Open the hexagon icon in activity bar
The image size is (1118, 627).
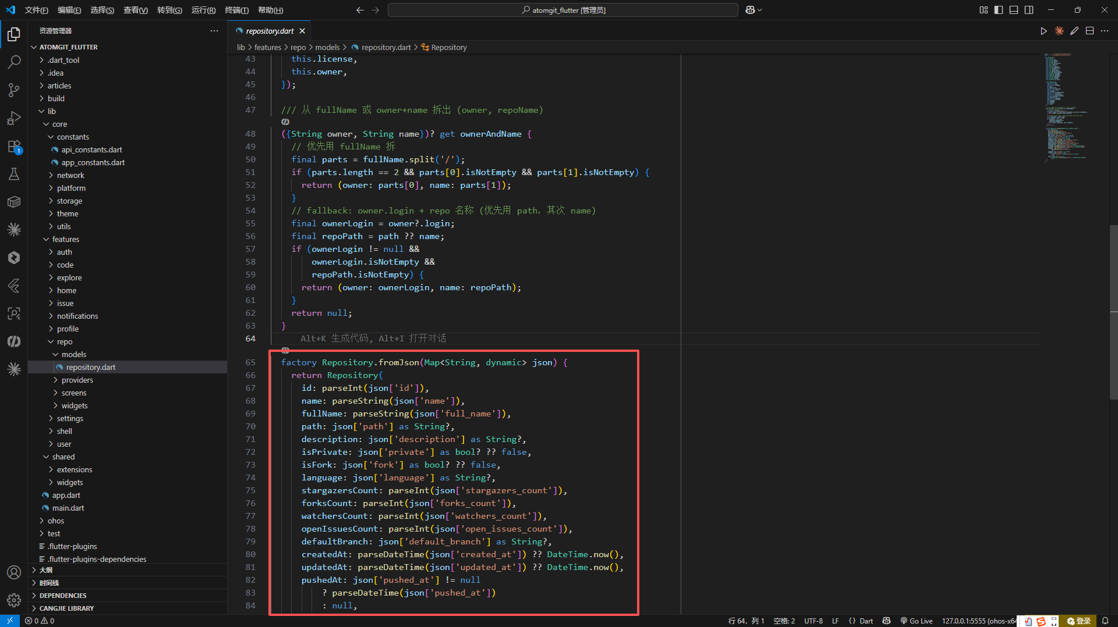click(x=14, y=258)
